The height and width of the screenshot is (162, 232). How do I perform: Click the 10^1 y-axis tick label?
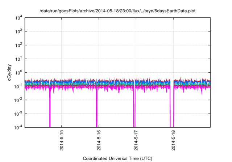click(18, 59)
